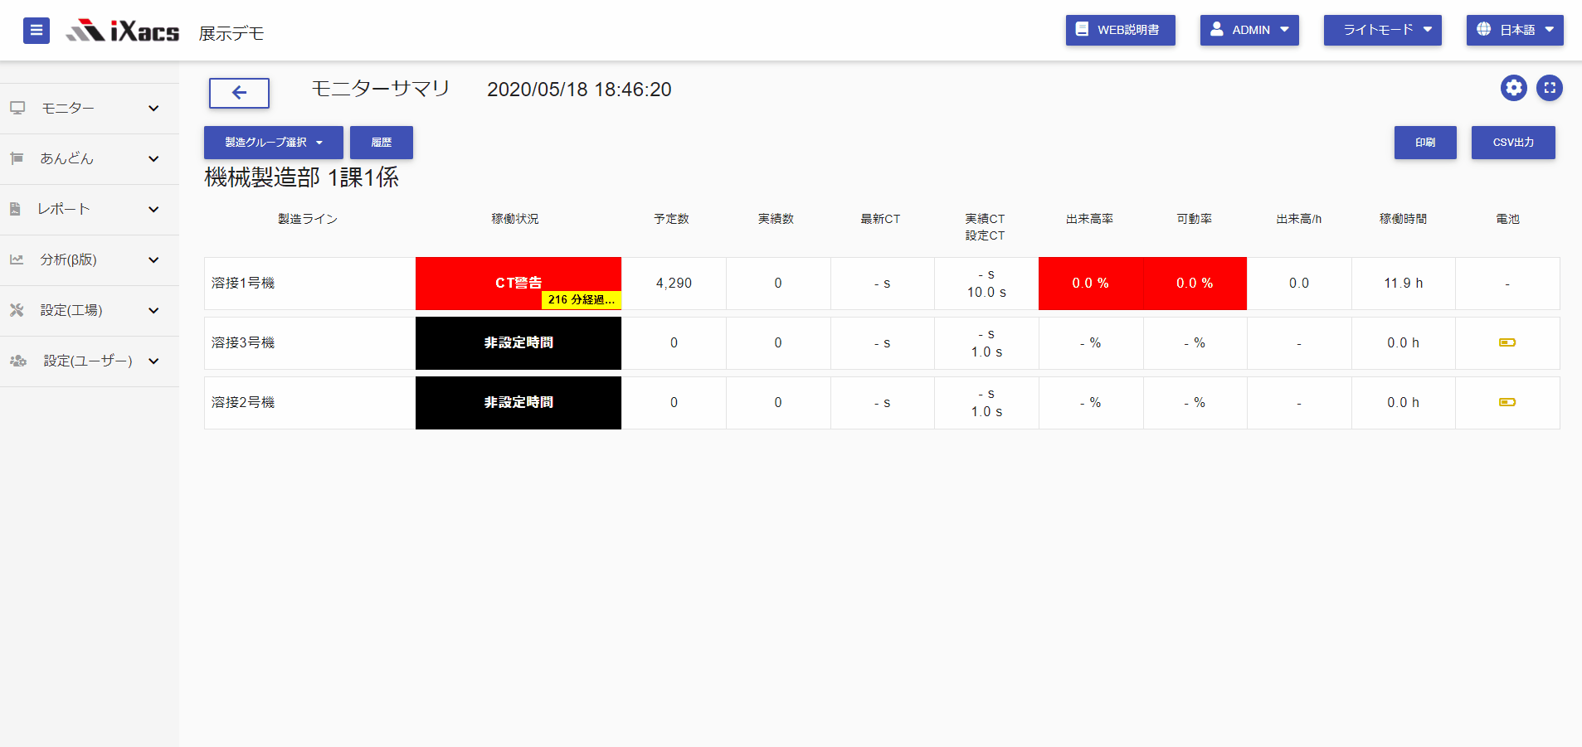Open the 日本語 language dropdown arrow
The height and width of the screenshot is (747, 1582).
(x=1549, y=29)
